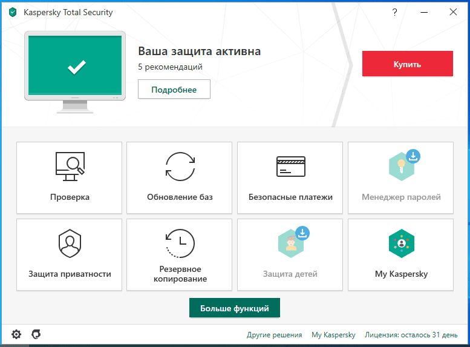Open support via the headset agent icon
470x347 pixels.
coord(36,334)
